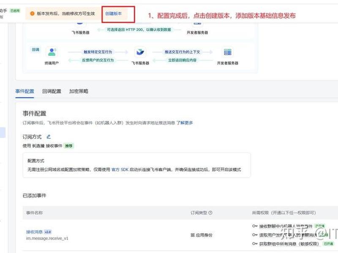Click the 事件名称 column header
Screen dimensions: 338x253
coord(35,213)
